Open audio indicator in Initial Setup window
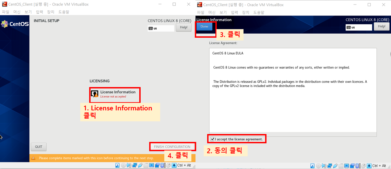This screenshot has height=169, width=391. point(129,165)
